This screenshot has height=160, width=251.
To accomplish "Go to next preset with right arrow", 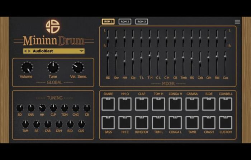I will (x=29, y=51).
